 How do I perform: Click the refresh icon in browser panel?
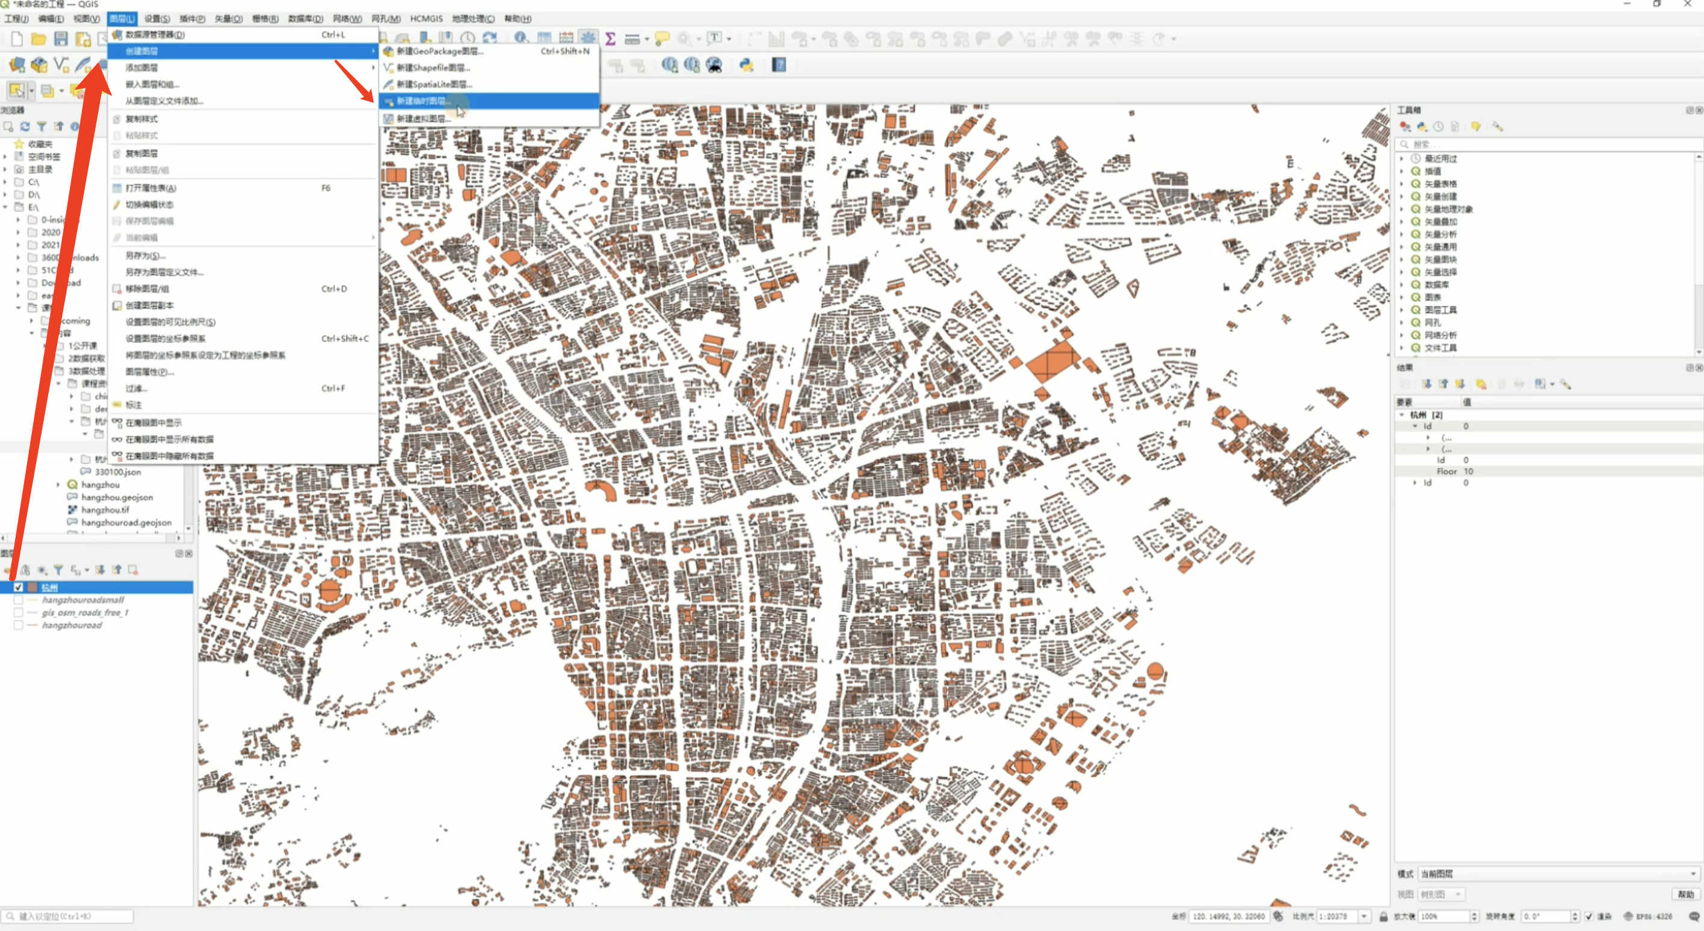pos(25,126)
